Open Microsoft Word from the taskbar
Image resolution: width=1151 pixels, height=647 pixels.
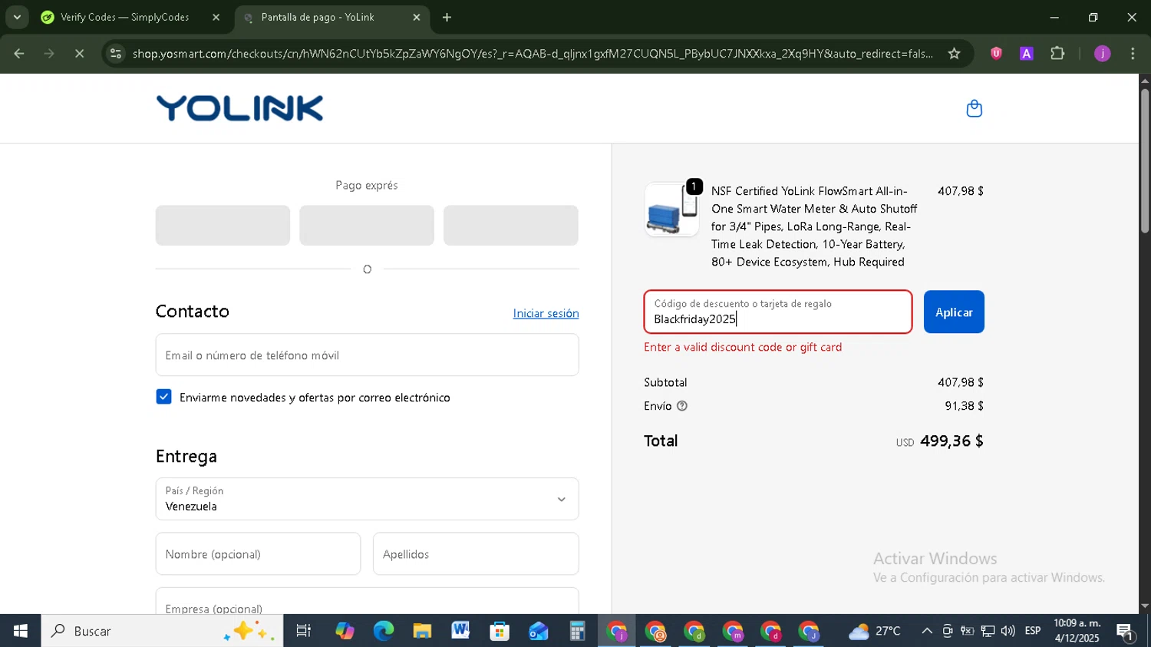460,631
